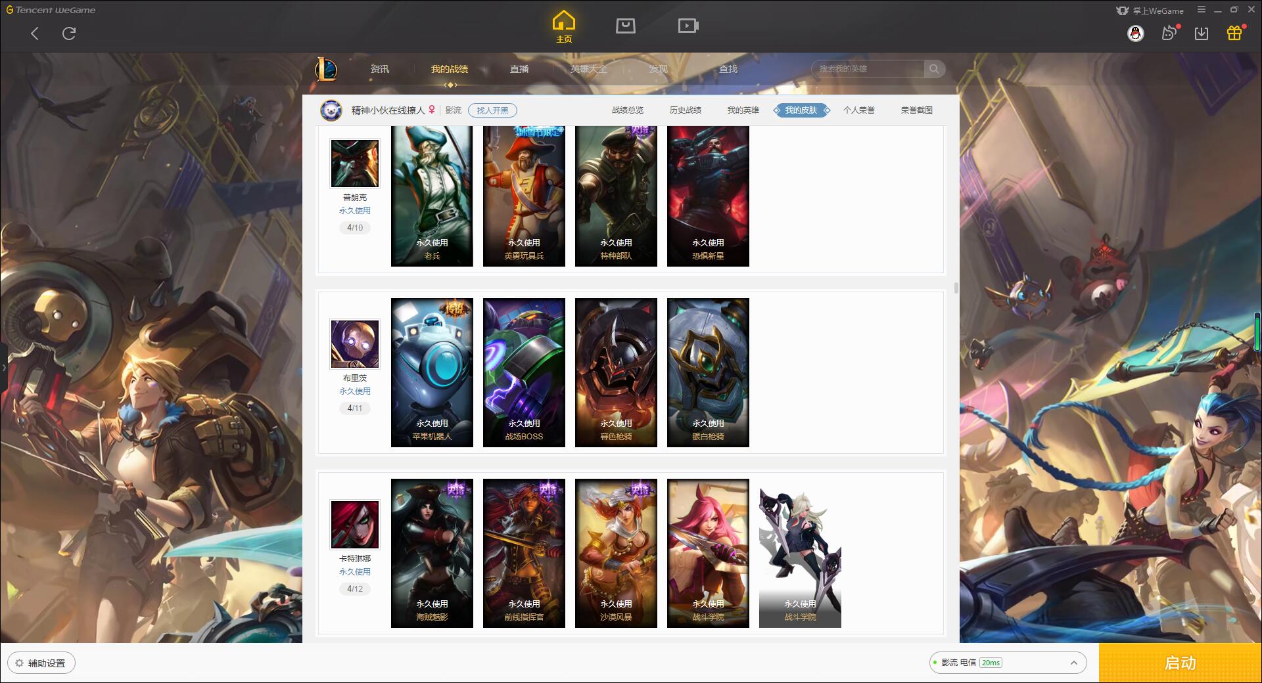Open 辅助设置 settings button
This screenshot has height=683, width=1262.
(41, 663)
